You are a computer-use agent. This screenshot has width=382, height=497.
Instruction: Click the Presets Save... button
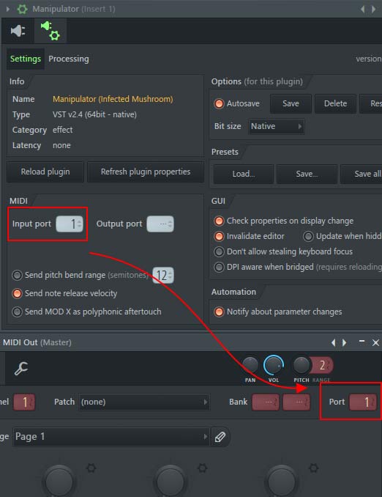click(307, 174)
